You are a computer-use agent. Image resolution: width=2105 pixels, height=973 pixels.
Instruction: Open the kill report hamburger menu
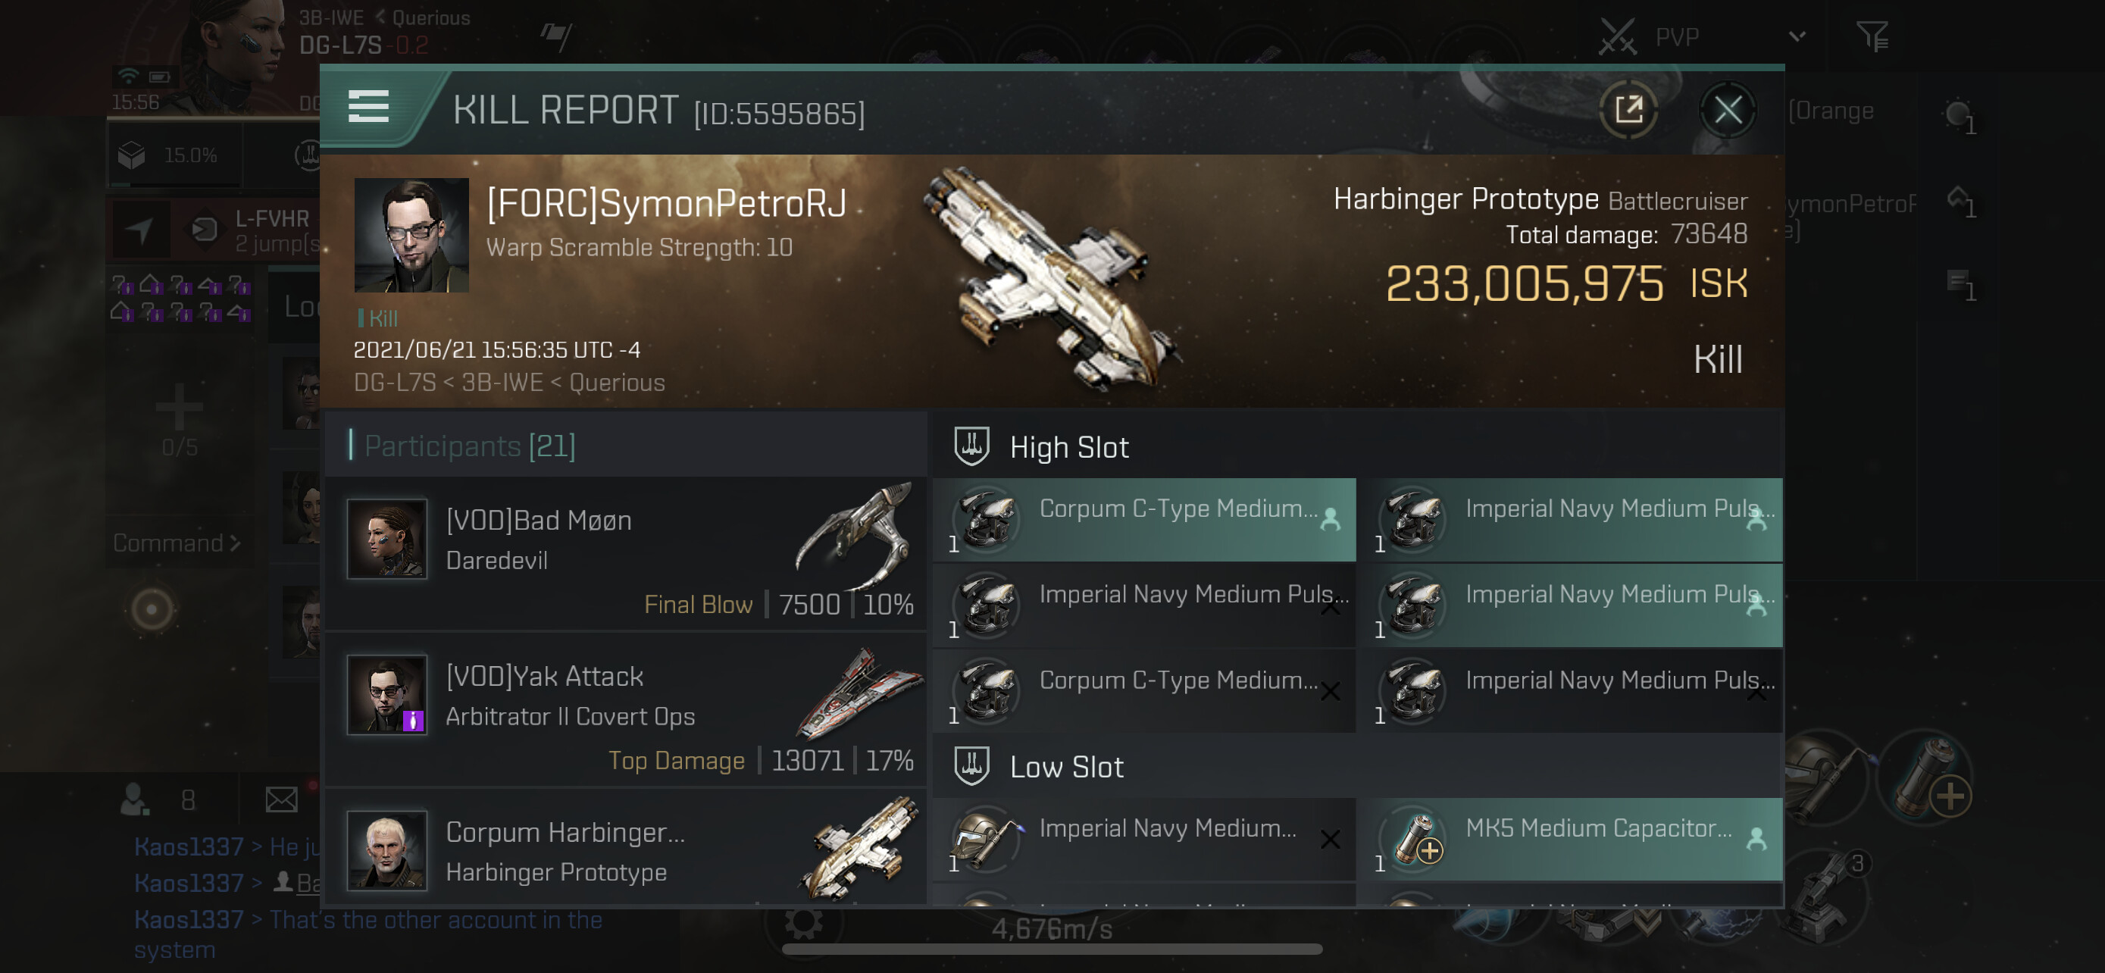coord(368,107)
